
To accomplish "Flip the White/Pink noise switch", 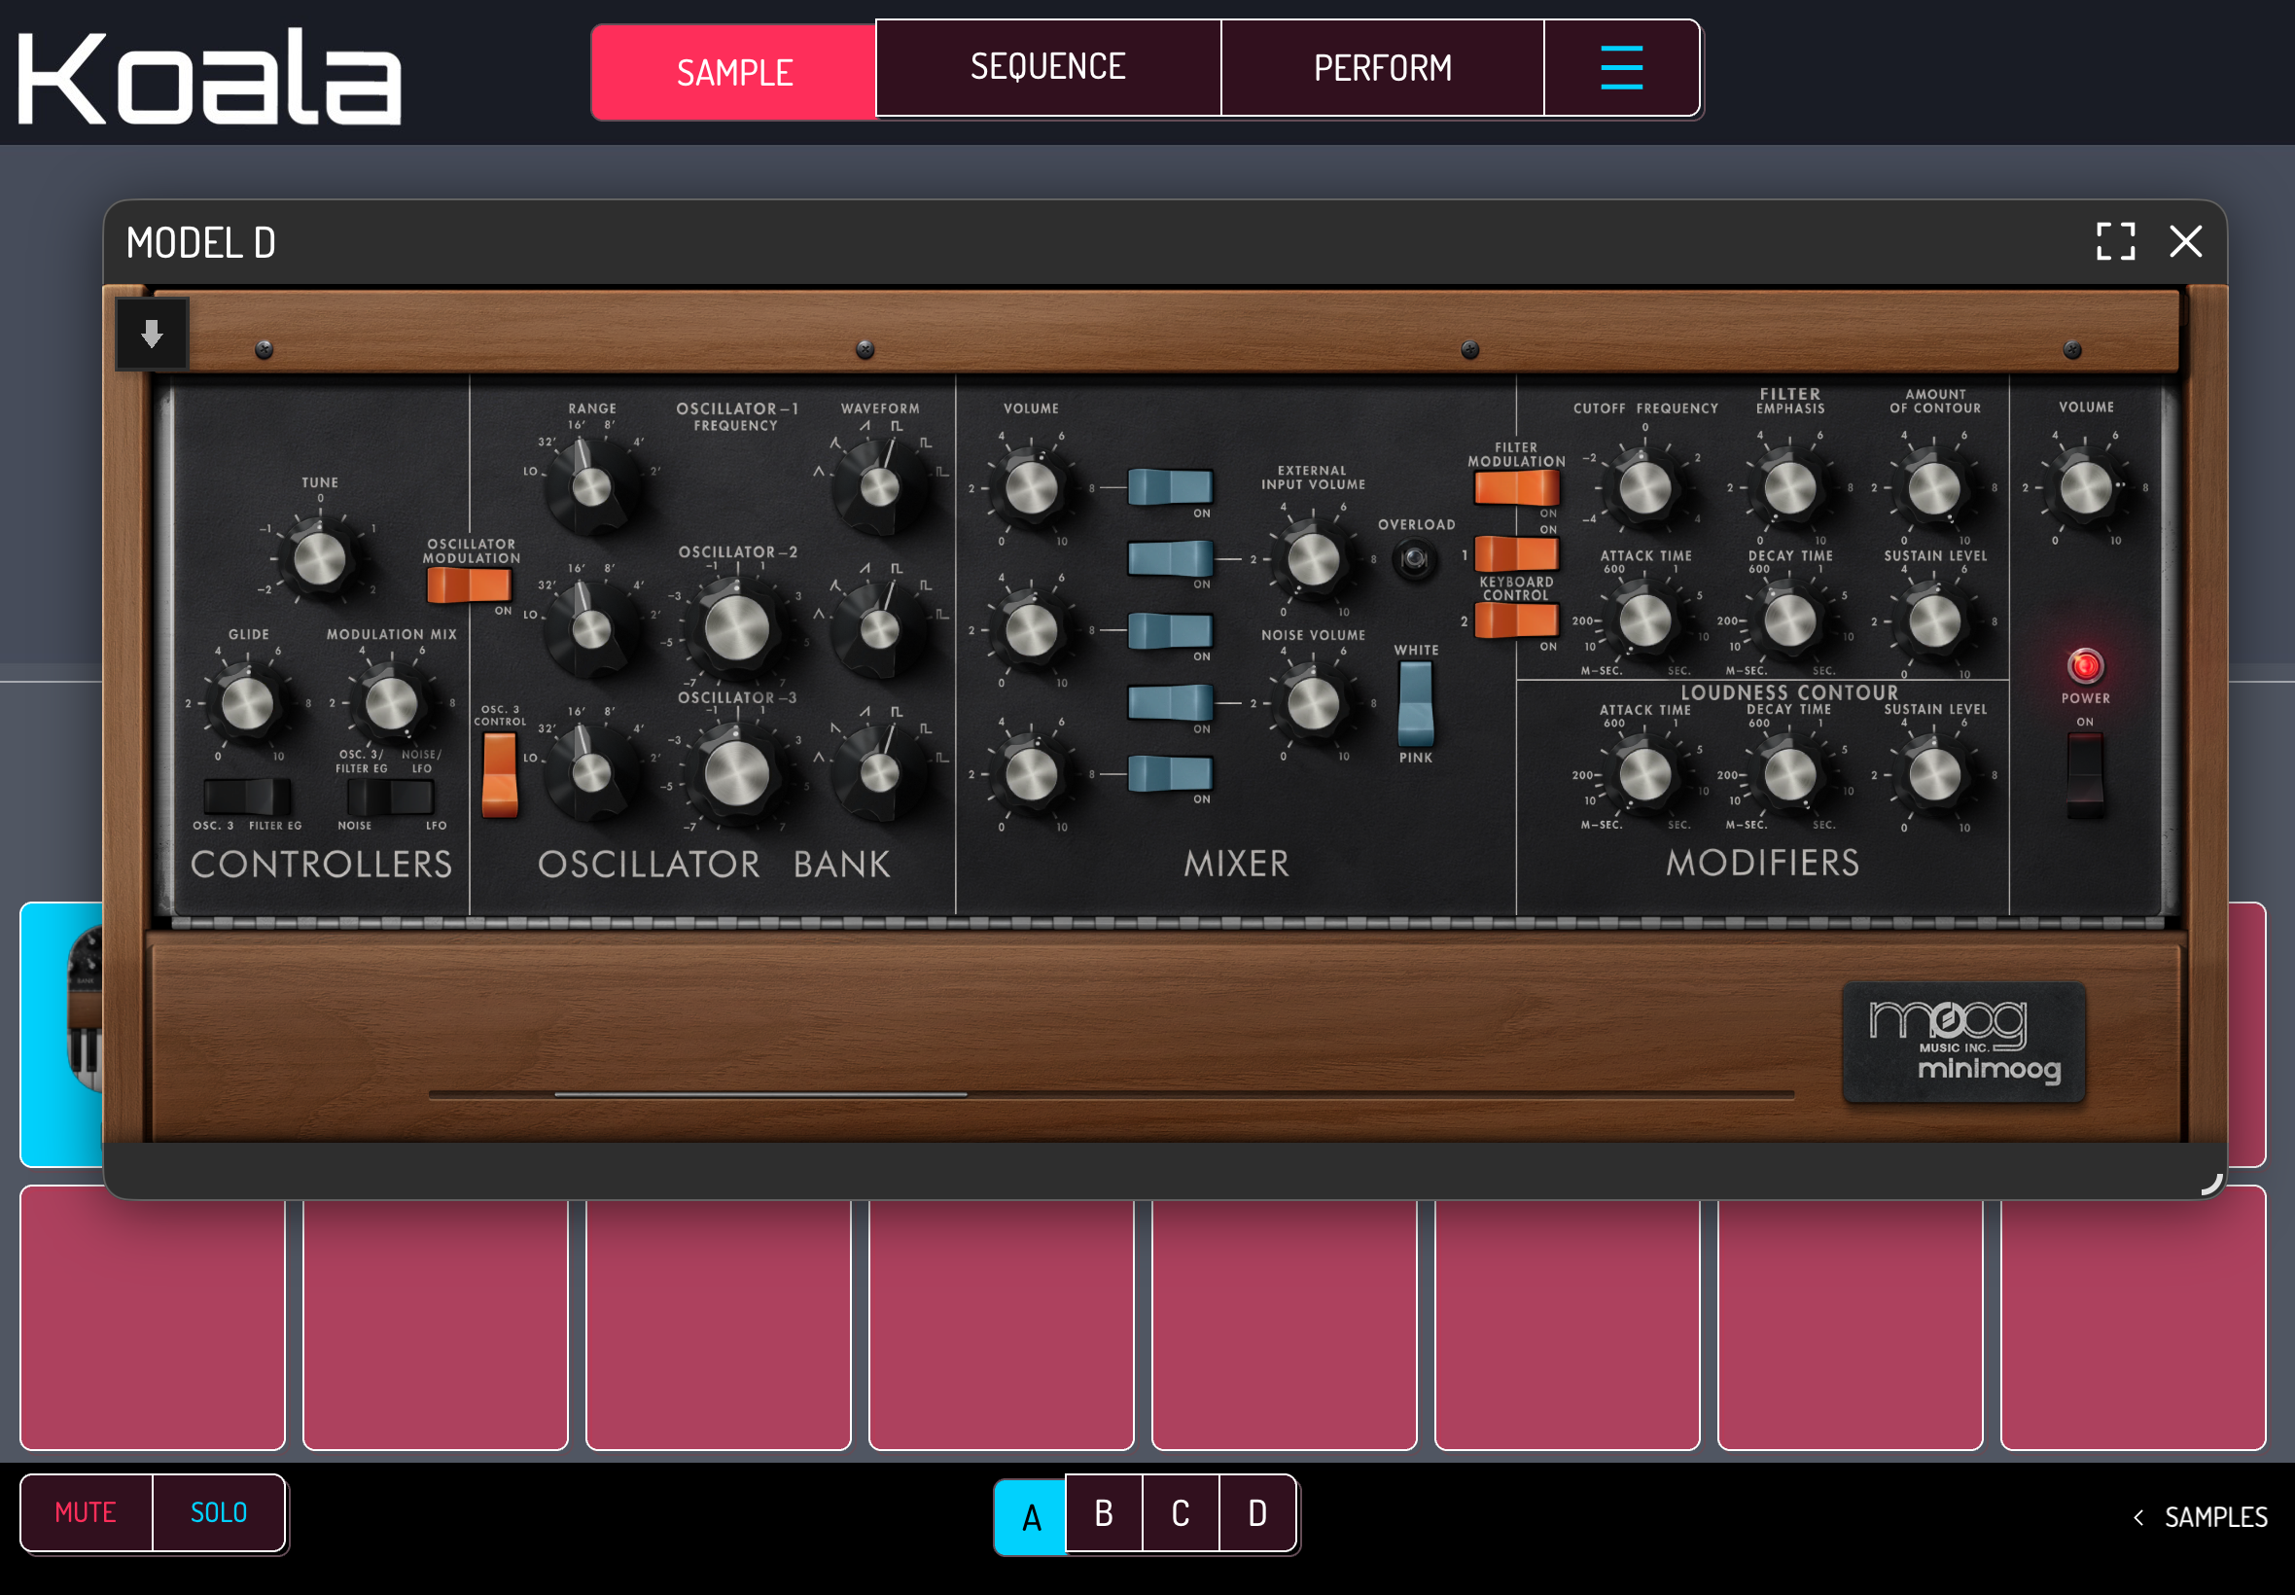I will (x=1415, y=703).
